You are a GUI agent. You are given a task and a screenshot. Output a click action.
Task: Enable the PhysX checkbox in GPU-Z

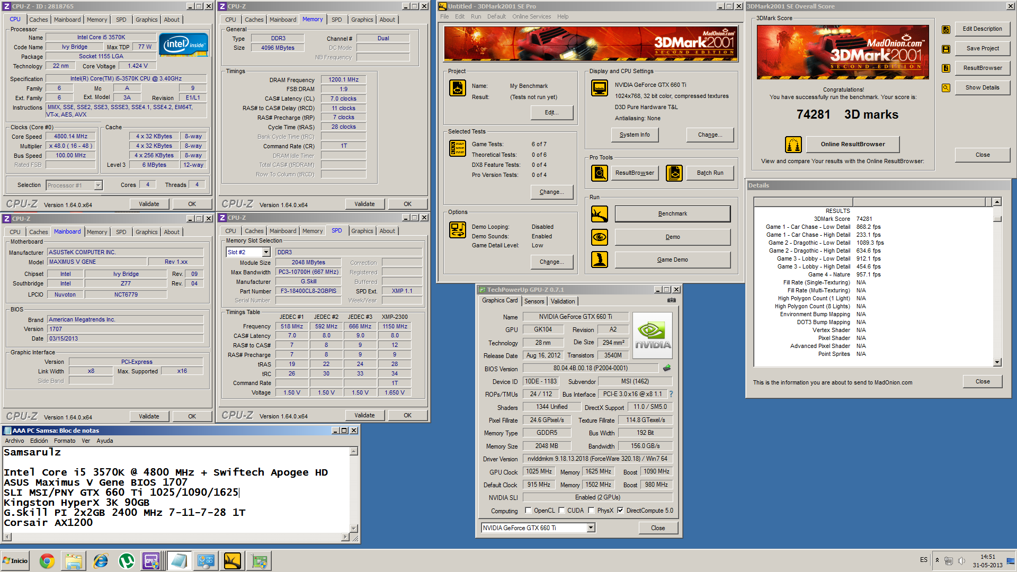(x=591, y=511)
